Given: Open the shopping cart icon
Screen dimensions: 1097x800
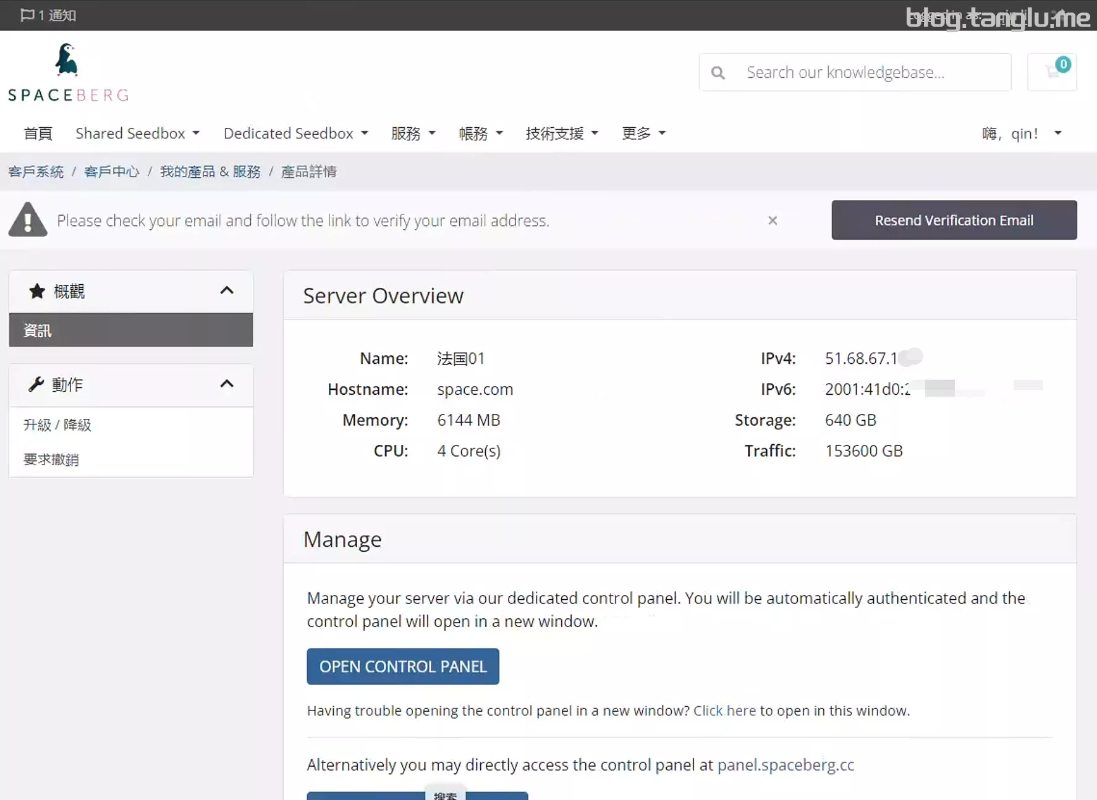Looking at the screenshot, I should pos(1052,72).
